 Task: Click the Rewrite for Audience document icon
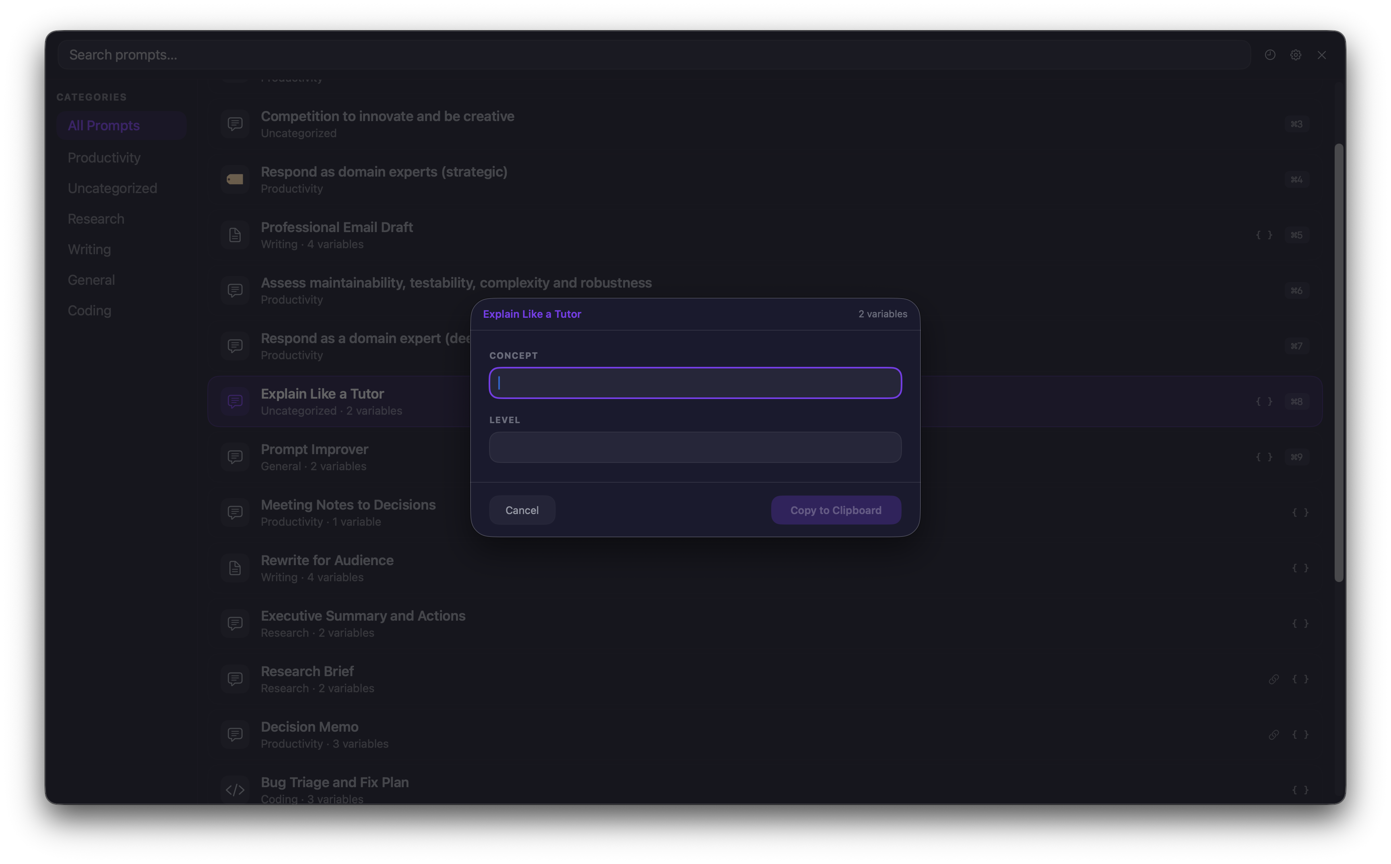pyautogui.click(x=235, y=568)
